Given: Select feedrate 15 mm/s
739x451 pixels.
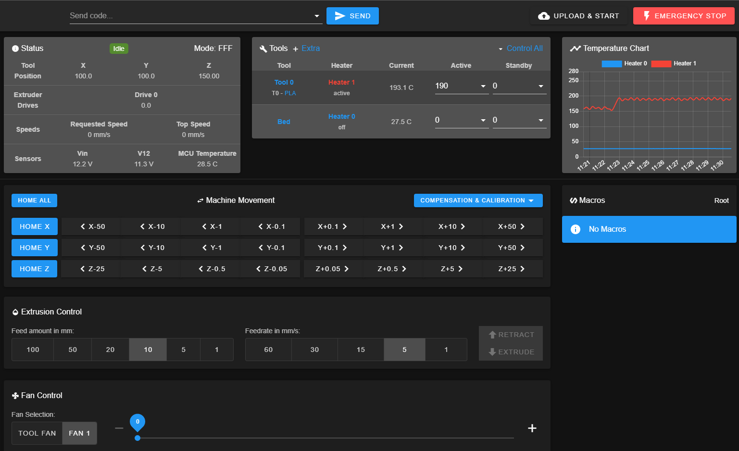Looking at the screenshot, I should tap(361, 350).
